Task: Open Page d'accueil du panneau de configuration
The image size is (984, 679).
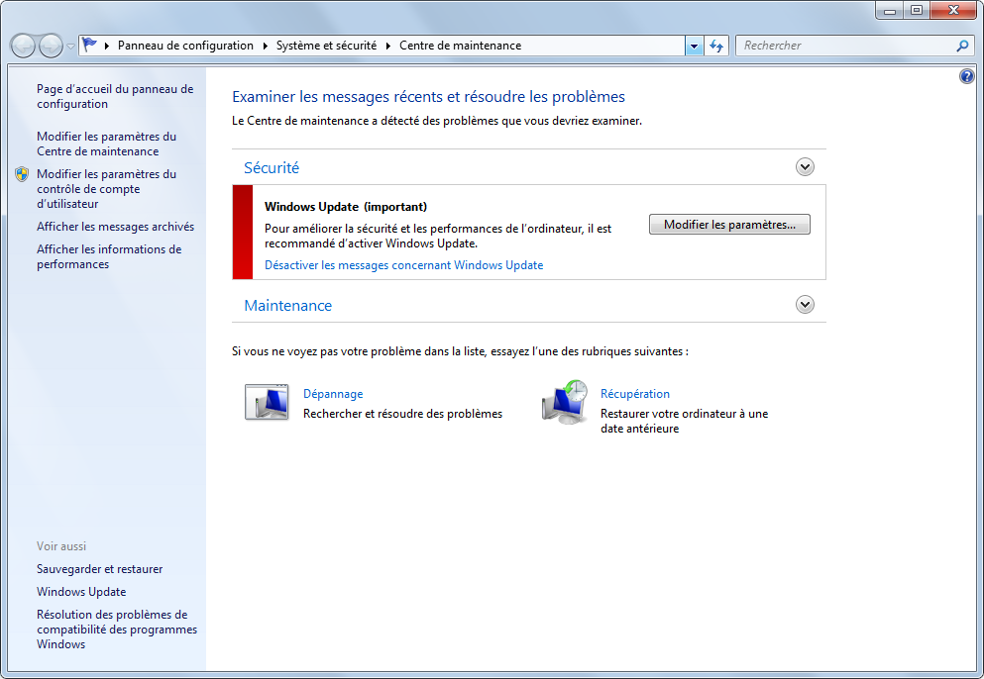Action: [x=115, y=97]
